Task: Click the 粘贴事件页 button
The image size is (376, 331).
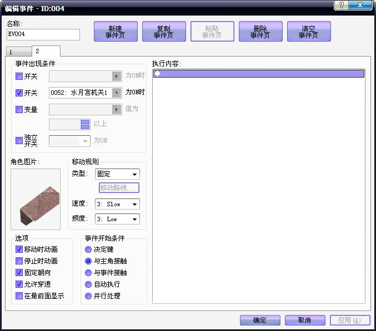Action: click(212, 32)
